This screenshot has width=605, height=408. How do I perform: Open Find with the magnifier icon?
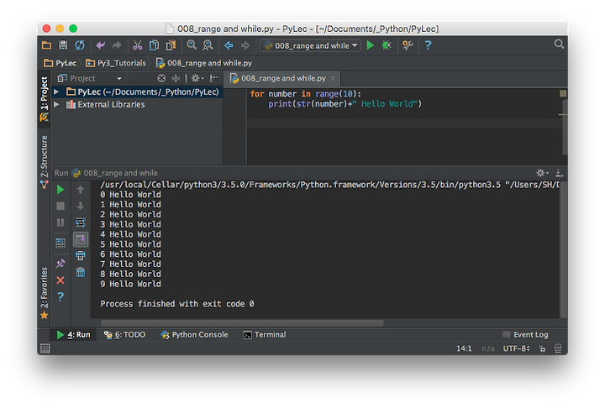coord(192,45)
